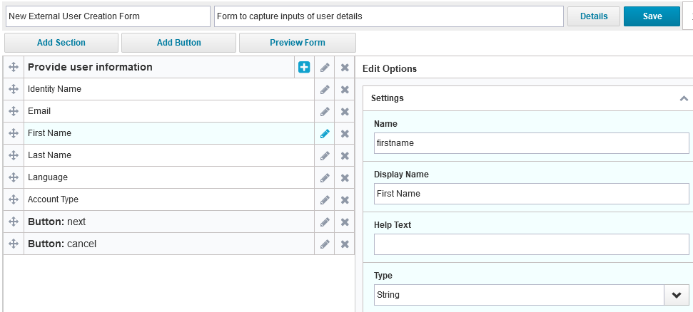Click the Add Button button
This screenshot has height=312, width=693.
(178, 43)
